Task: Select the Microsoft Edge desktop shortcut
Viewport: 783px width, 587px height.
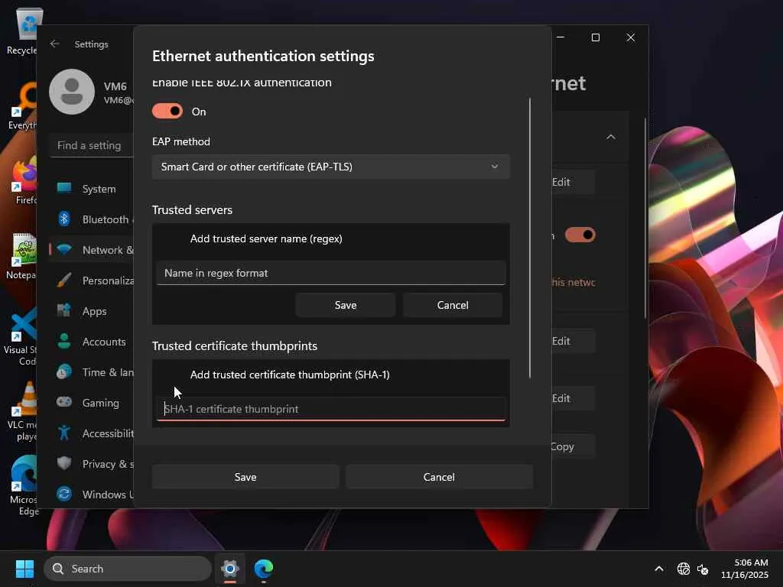Action: tap(24, 485)
